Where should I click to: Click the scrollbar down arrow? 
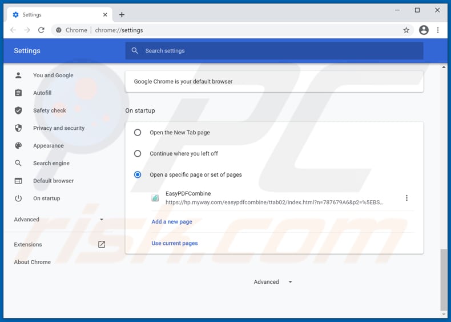point(444,315)
